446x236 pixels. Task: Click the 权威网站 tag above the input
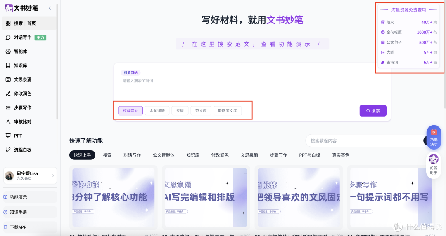coord(130,72)
